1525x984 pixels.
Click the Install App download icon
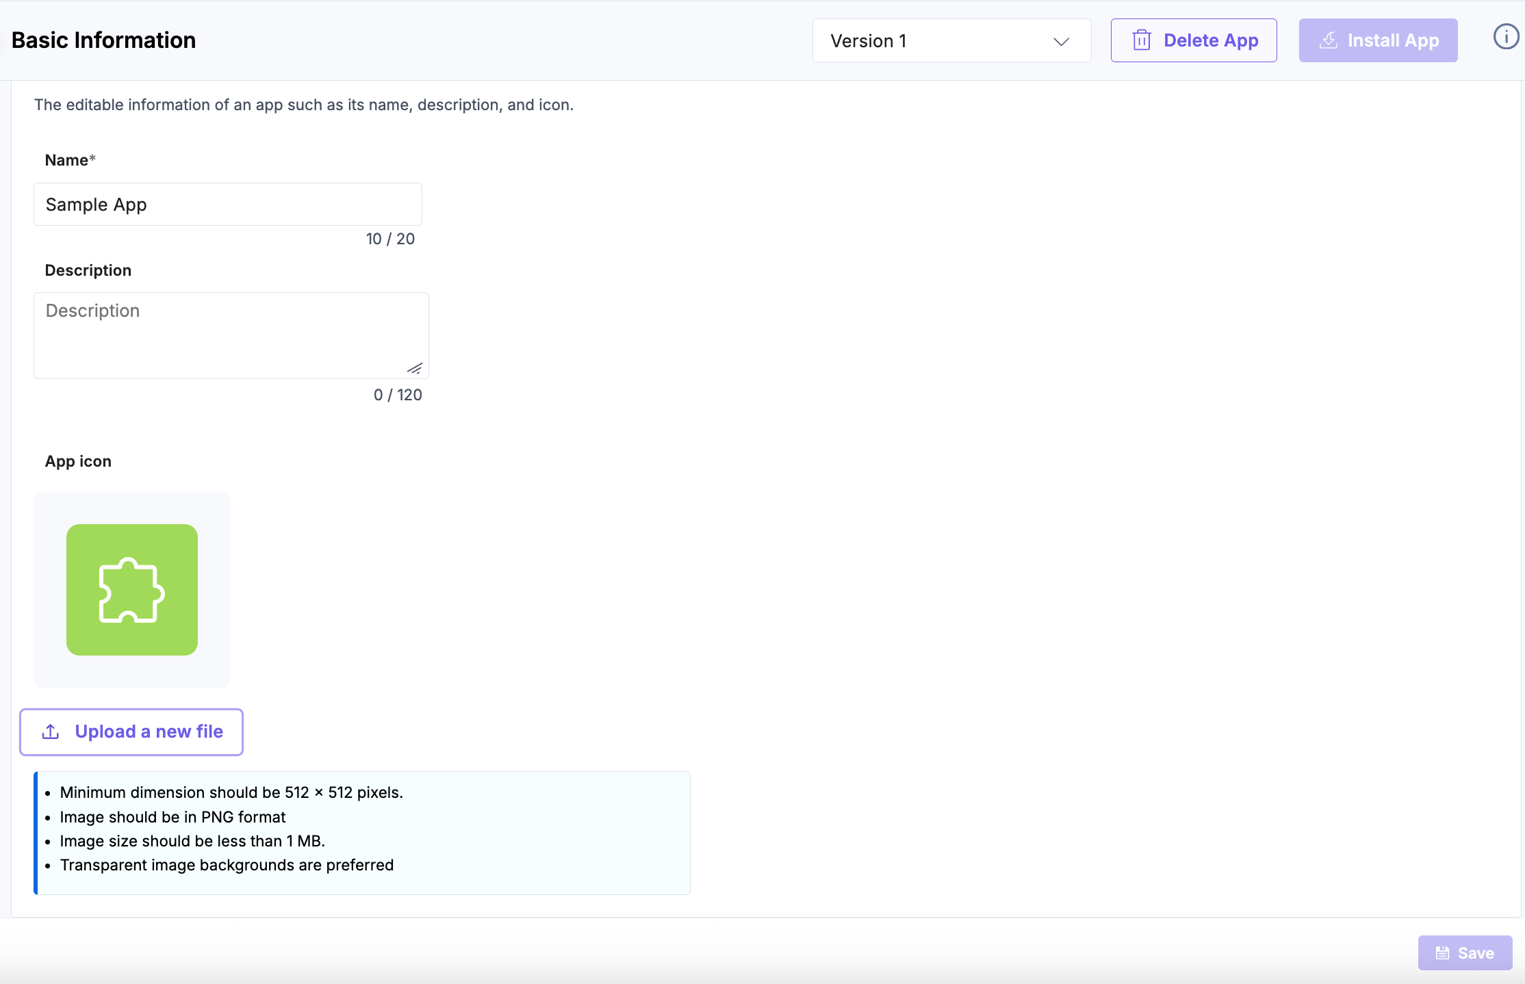tap(1328, 40)
